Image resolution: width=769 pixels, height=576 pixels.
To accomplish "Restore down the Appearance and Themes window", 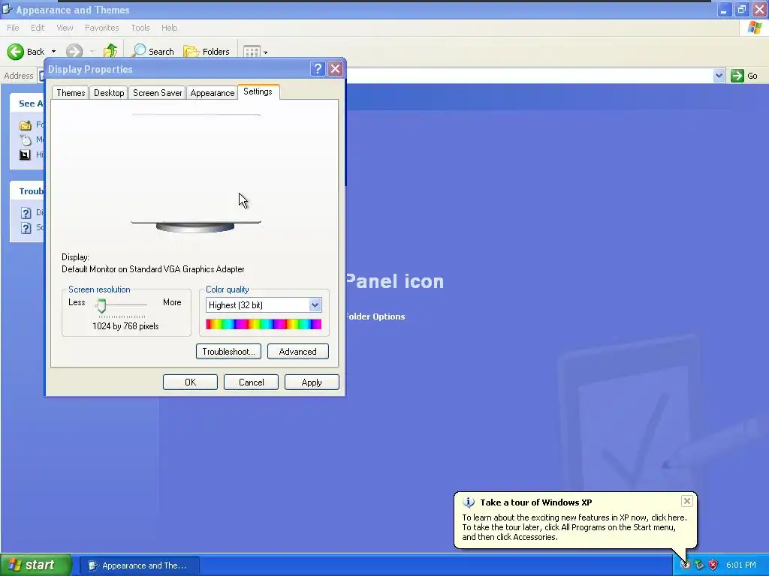I will click(741, 9).
